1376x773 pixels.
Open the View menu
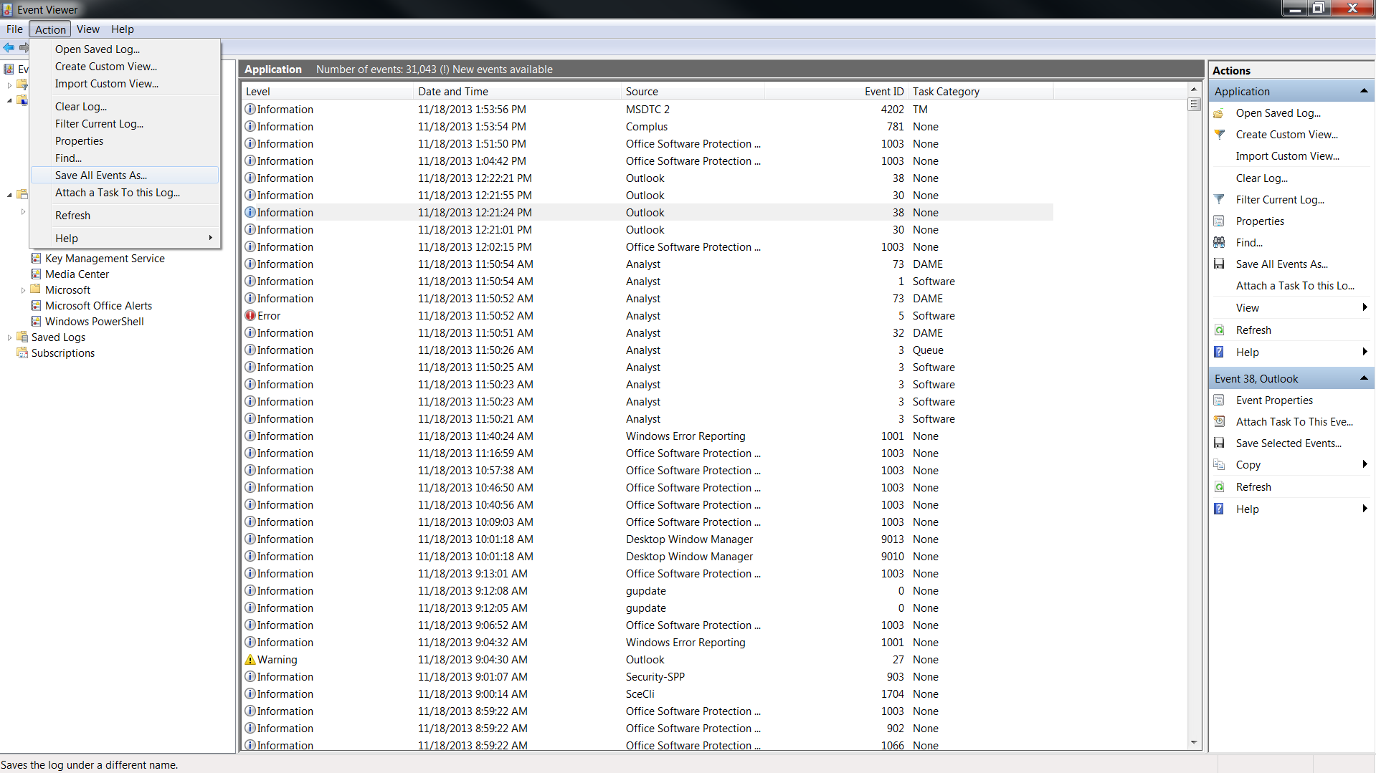(x=88, y=29)
